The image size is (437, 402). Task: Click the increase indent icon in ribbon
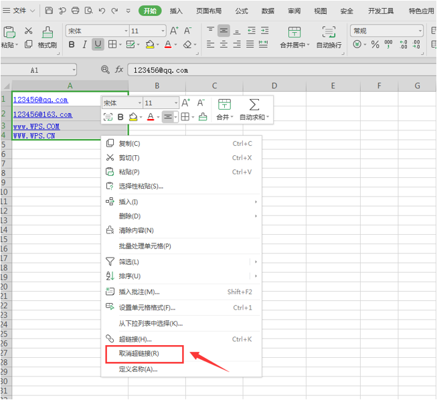265,31
